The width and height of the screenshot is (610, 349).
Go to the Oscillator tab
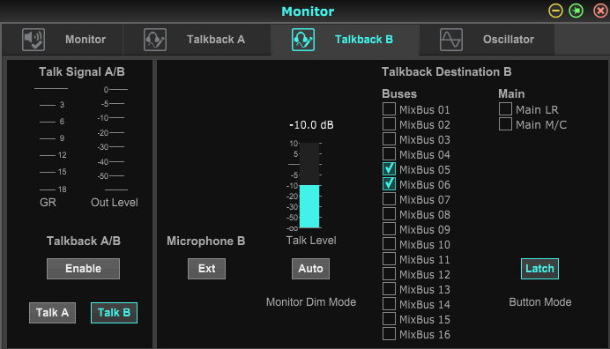[487, 40]
